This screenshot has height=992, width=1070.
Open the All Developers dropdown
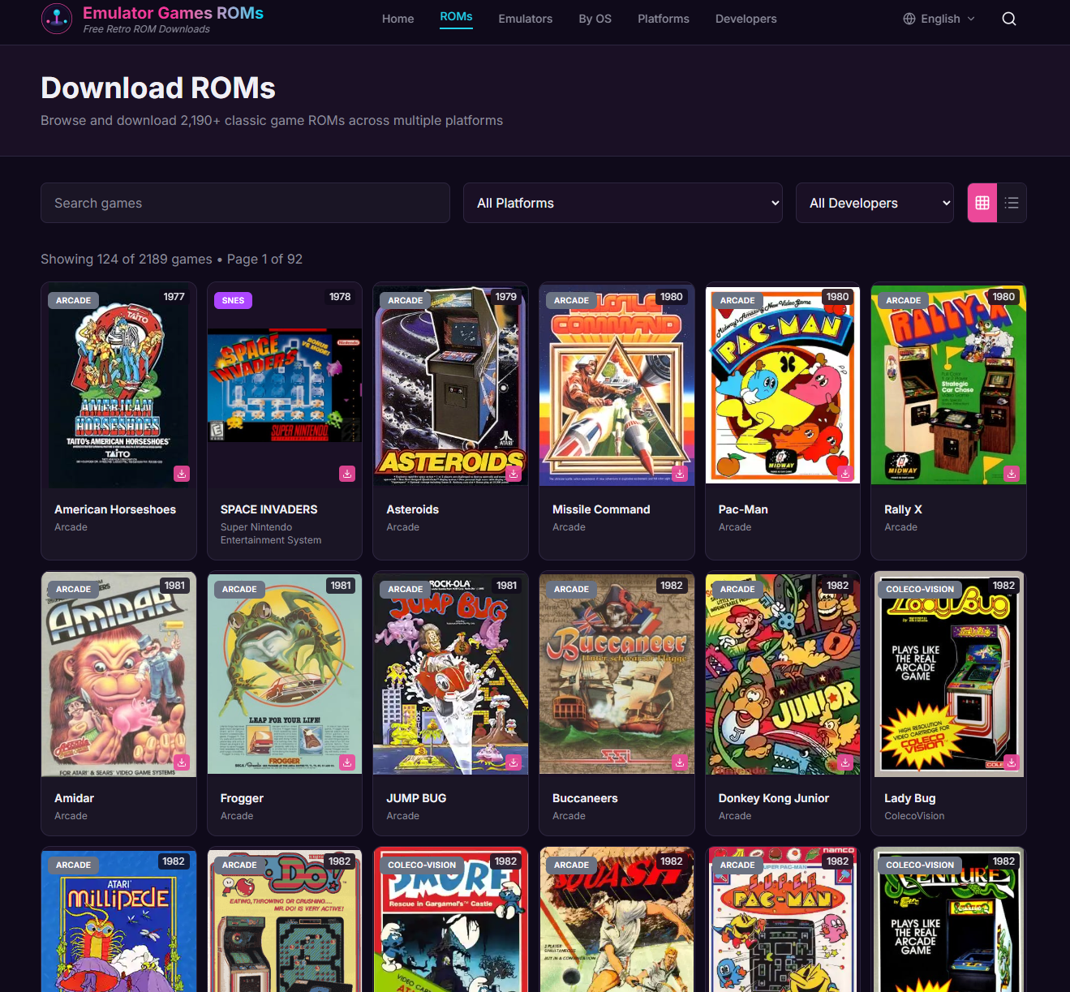tap(875, 203)
